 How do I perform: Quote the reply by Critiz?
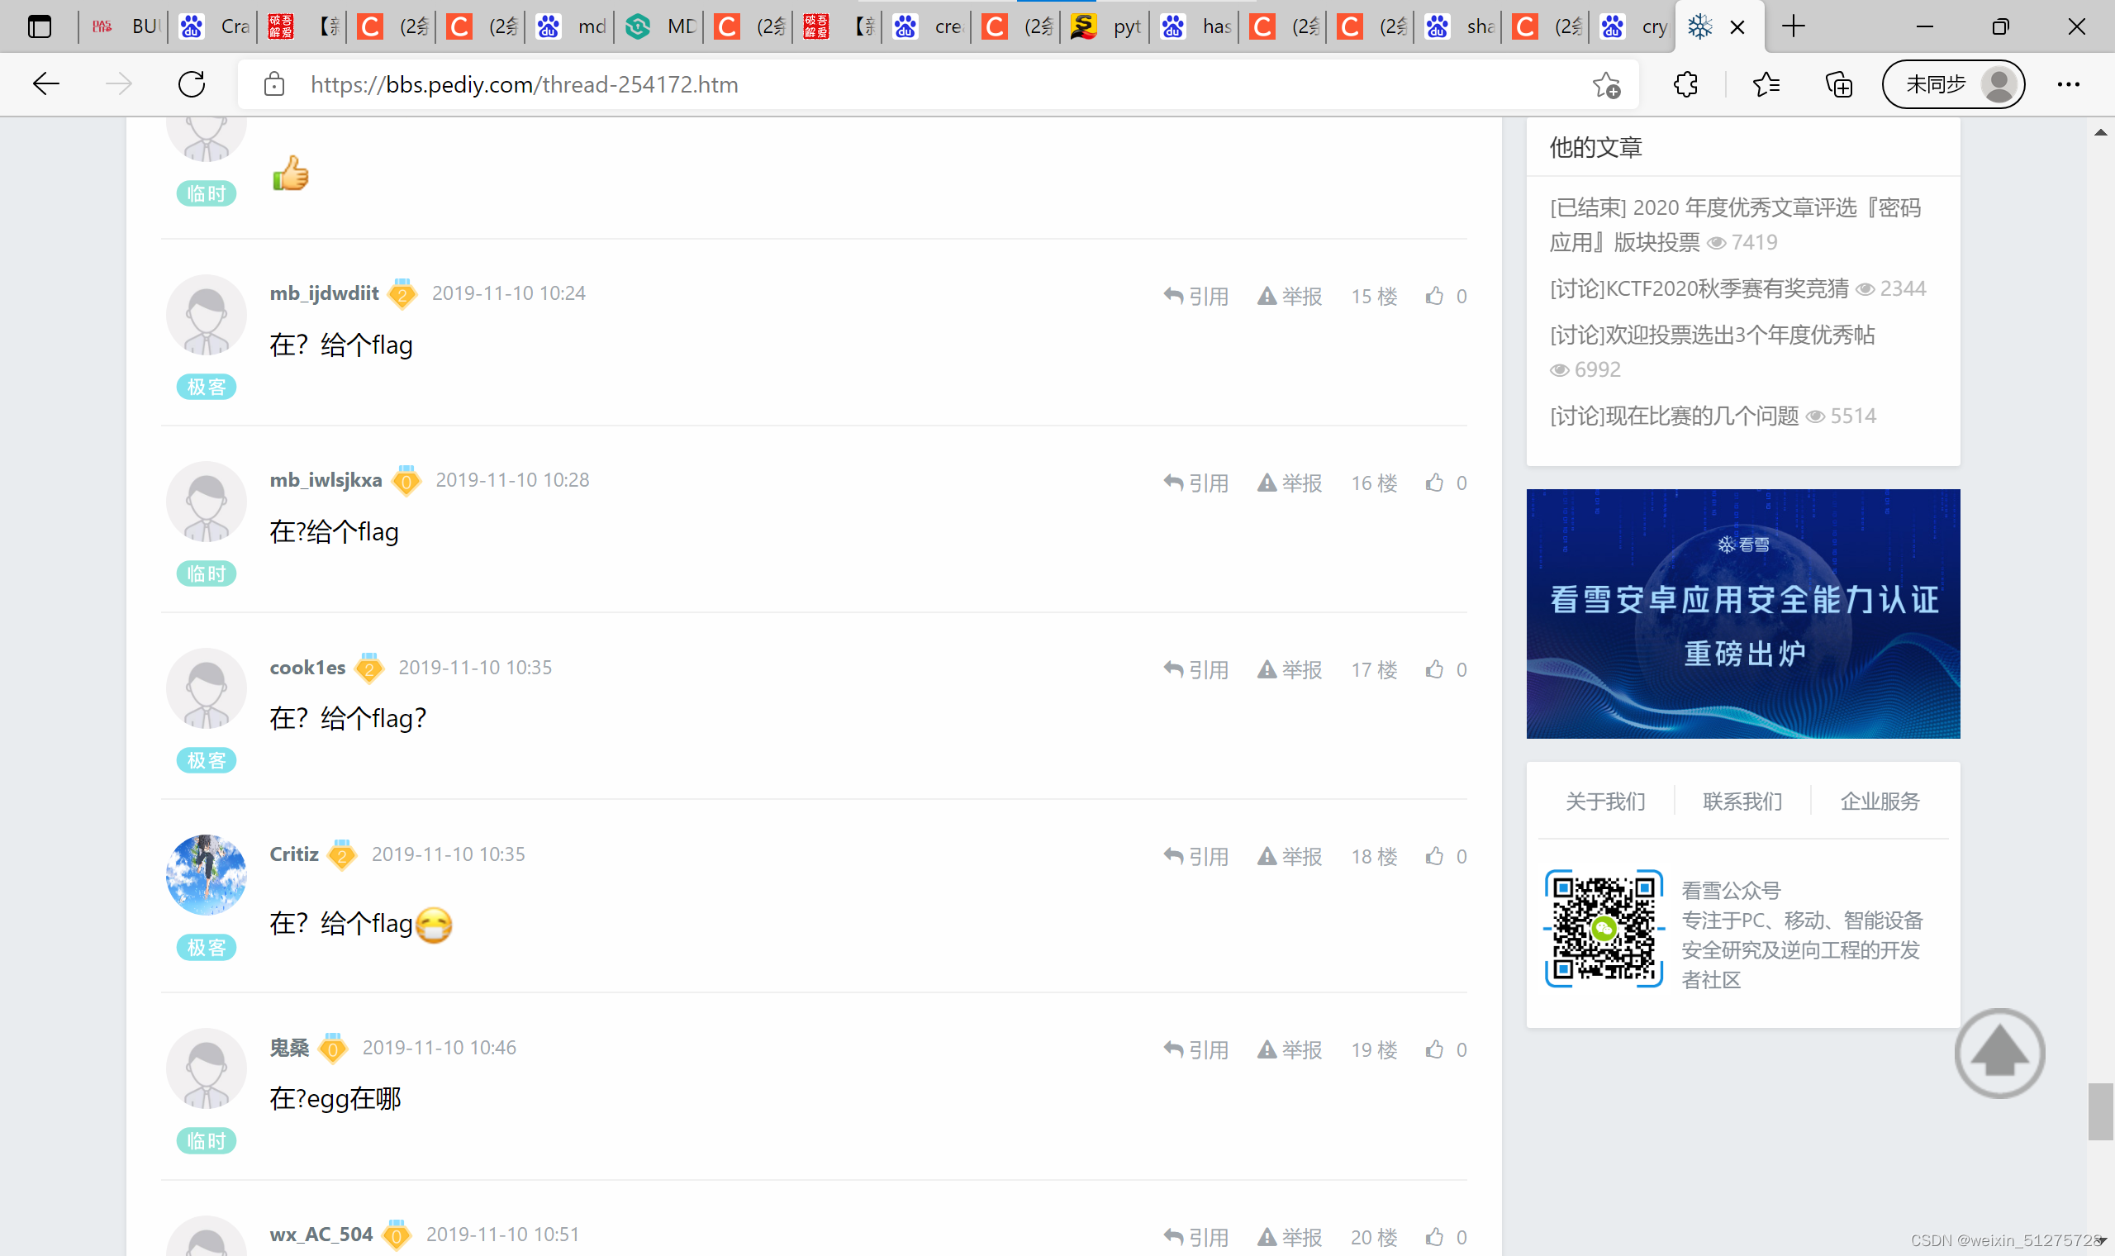[x=1195, y=857]
